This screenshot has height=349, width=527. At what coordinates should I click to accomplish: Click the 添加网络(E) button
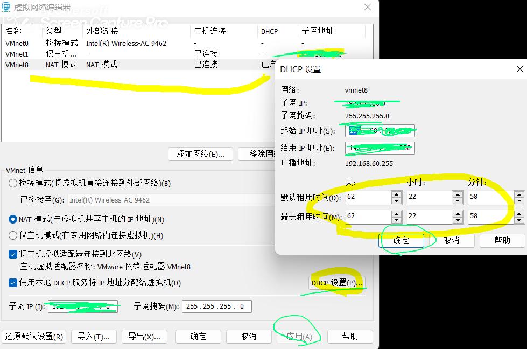pyautogui.click(x=200, y=154)
